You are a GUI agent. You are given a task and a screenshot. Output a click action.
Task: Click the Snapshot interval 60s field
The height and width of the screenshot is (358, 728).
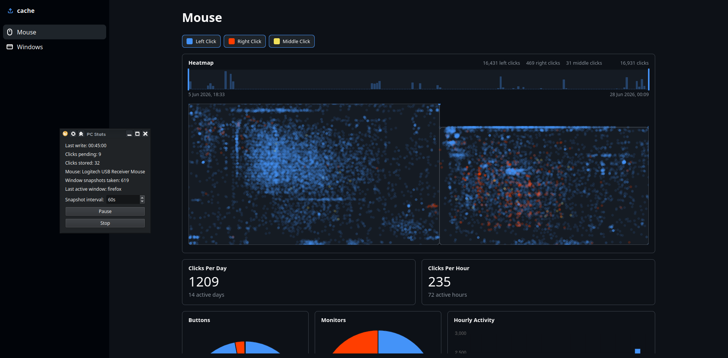pos(122,199)
